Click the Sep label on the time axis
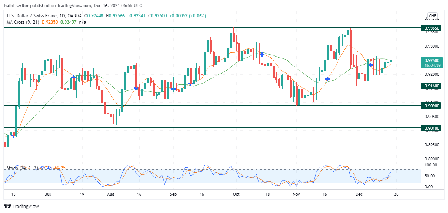Viewport: 448px width, 213px height. pyautogui.click(x=173, y=195)
